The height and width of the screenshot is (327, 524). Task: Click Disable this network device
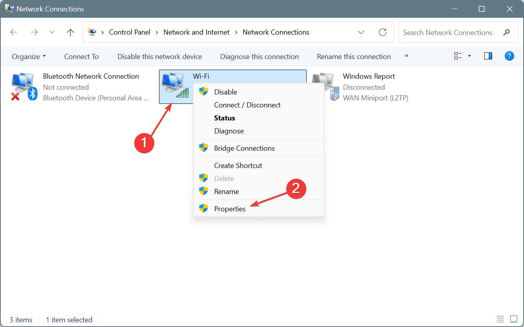(x=159, y=56)
